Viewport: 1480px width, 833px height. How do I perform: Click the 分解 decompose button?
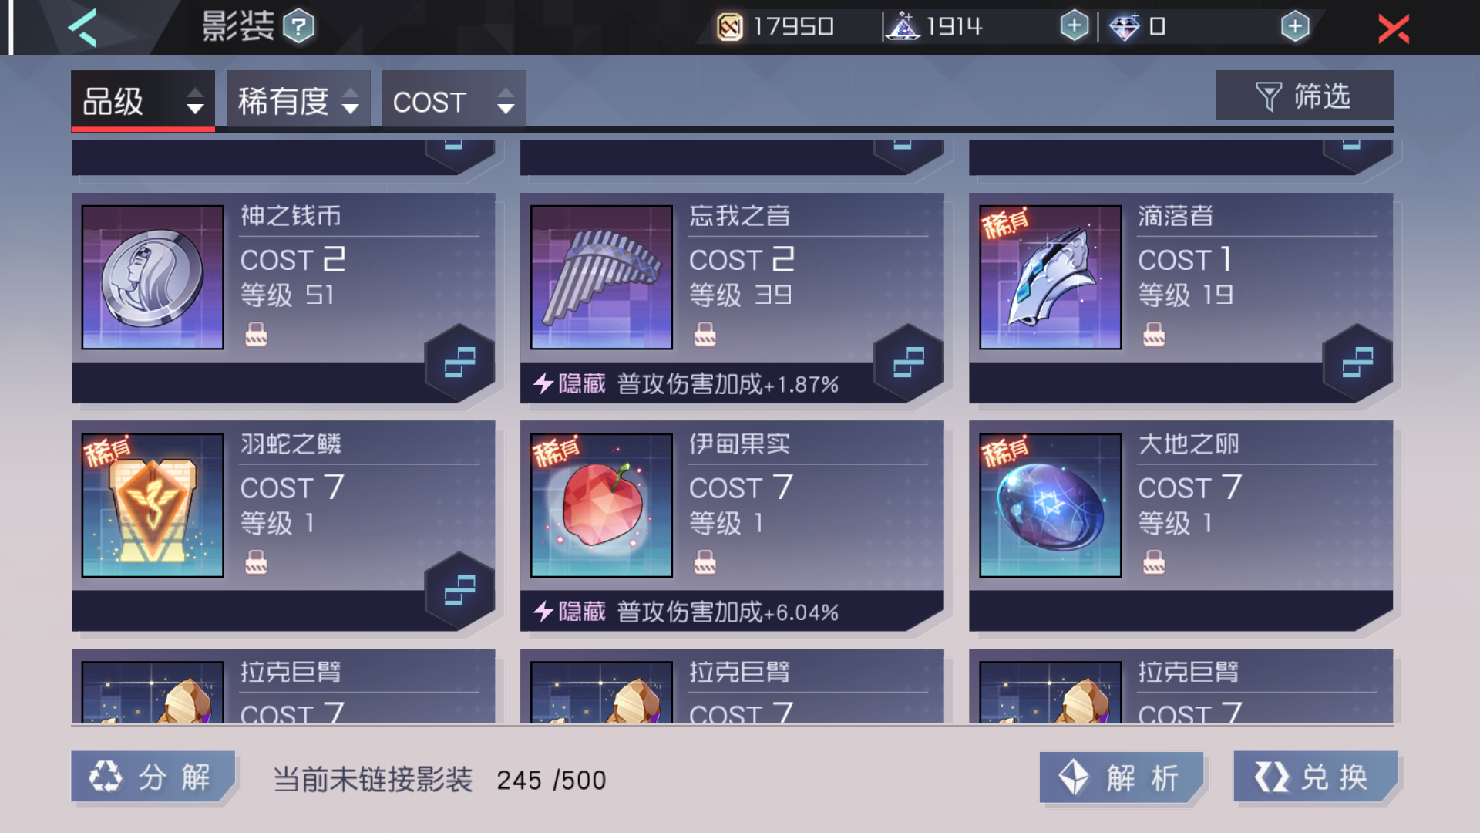point(153,777)
